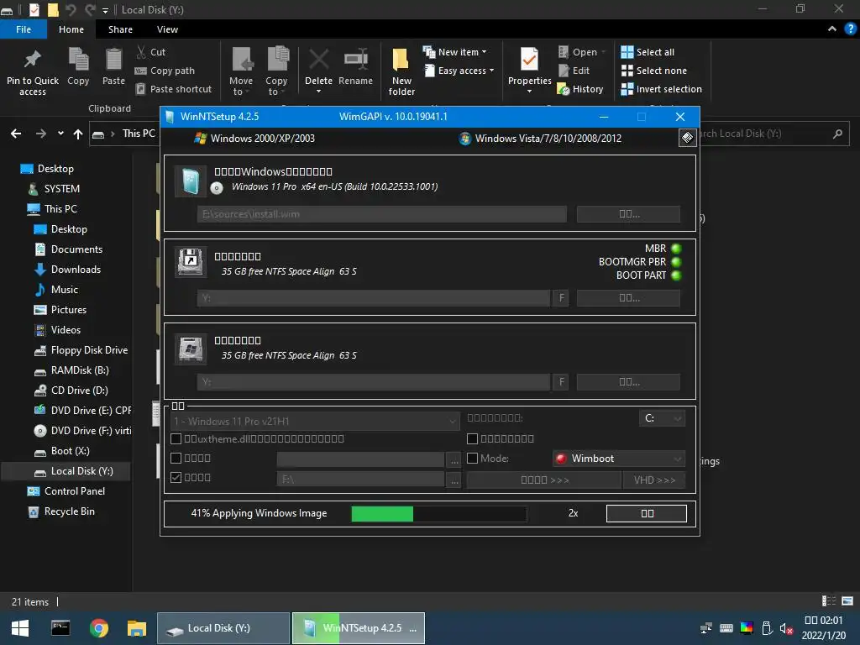The image size is (860, 645).
Task: Click Invert selection in the ribbon
Action: [661, 89]
